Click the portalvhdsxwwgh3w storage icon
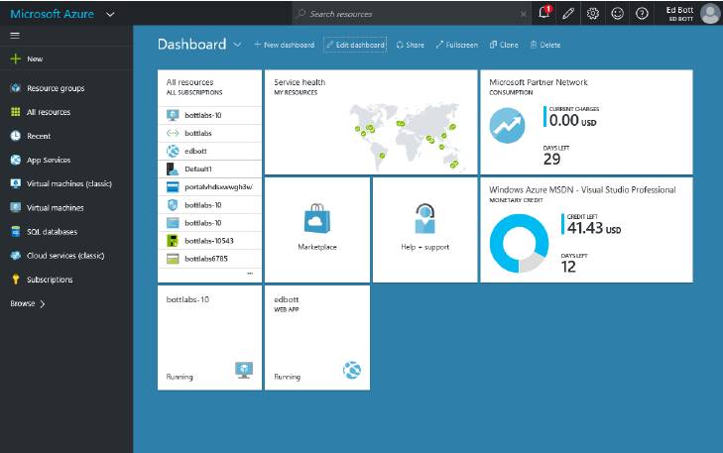Viewport: 723px width, 453px height. [x=172, y=186]
